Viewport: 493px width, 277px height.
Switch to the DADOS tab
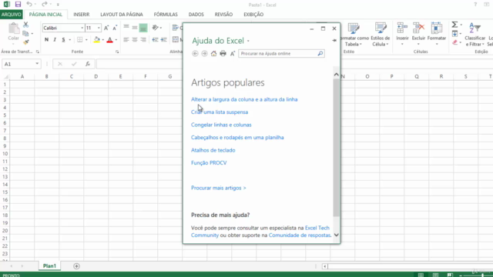click(196, 15)
